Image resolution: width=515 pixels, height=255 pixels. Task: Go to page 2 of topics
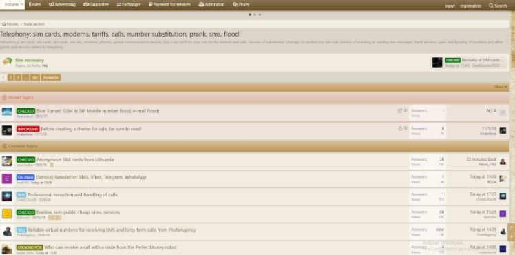coord(10,78)
